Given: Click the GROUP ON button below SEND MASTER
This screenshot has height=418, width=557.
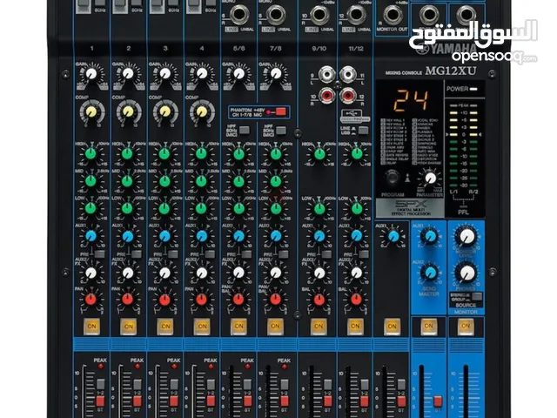Looking at the screenshot, I should click(429, 326).
